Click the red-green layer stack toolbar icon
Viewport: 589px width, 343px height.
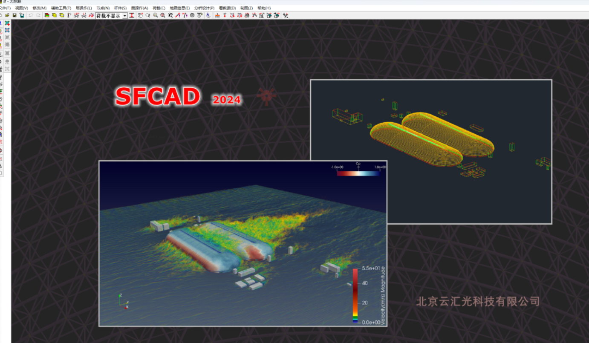click(x=47, y=15)
